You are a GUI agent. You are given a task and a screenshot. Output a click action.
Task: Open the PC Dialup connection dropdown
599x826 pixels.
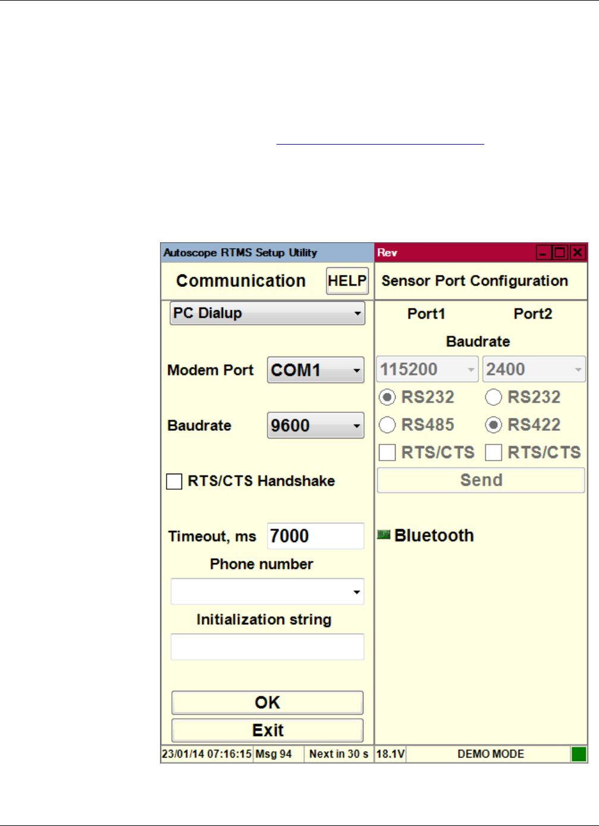click(x=267, y=313)
